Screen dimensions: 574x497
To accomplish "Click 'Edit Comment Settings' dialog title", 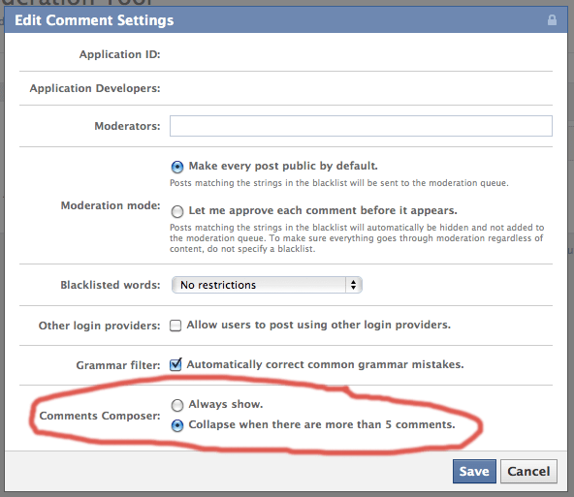I will coord(94,20).
